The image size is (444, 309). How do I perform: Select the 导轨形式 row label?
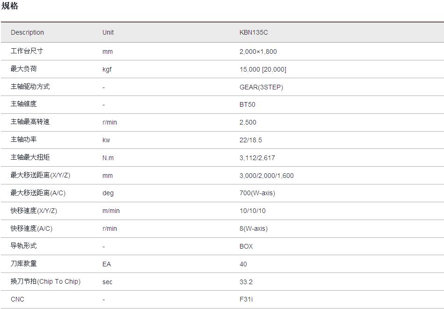click(x=23, y=246)
